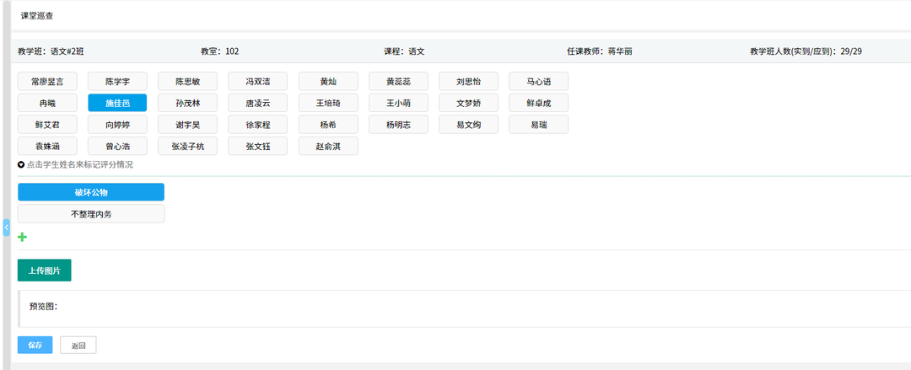Click the down-arrow hint icon beside 点击学生姓名
The image size is (911, 370).
tap(21, 164)
